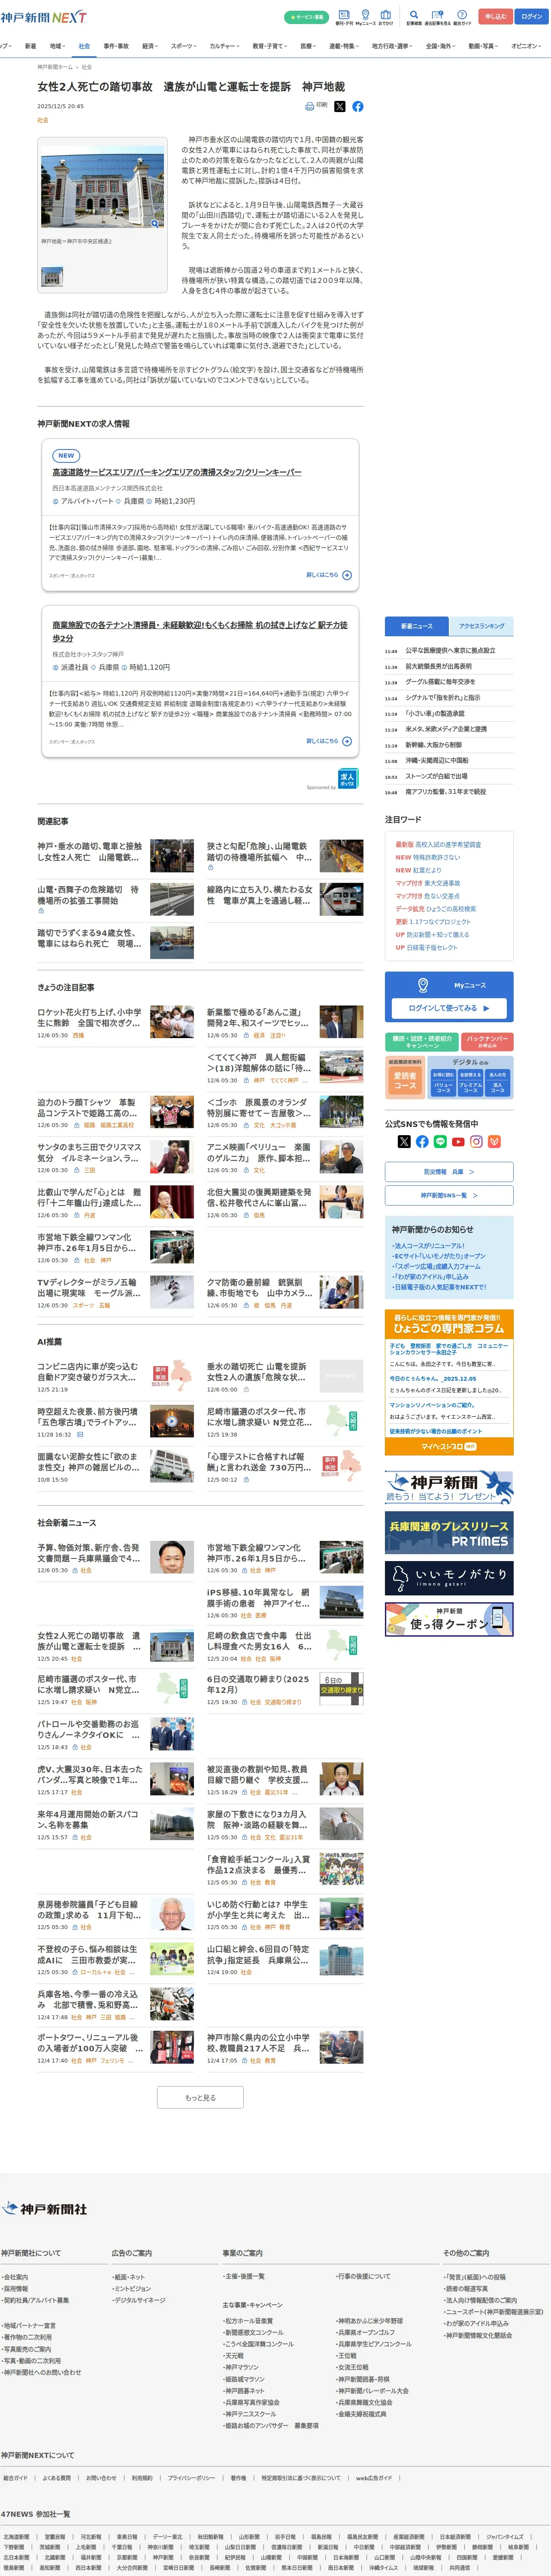Switch to the アクセスランキング tab
The width and height of the screenshot is (551, 2576).
[x=481, y=626]
